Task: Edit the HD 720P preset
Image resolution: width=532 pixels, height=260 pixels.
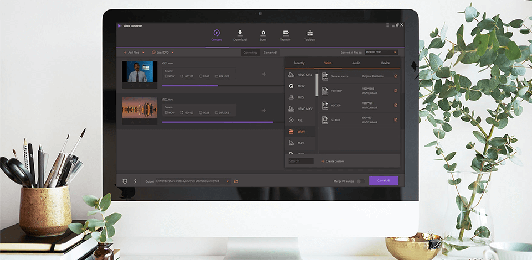Action: (396, 105)
